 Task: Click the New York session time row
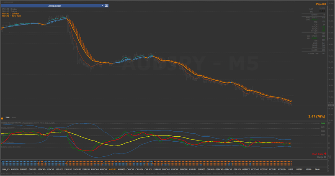coord(11,16)
